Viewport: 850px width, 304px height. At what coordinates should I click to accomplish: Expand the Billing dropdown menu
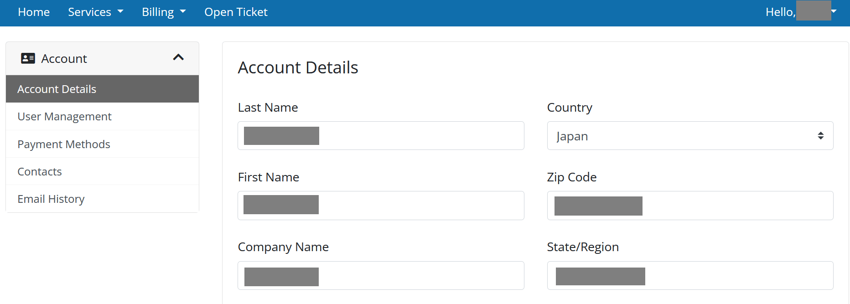(164, 12)
